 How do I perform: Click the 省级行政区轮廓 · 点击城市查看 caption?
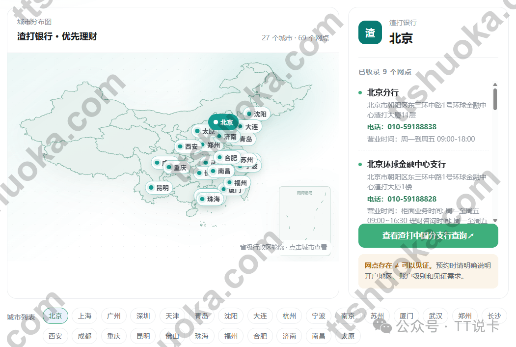point(284,247)
